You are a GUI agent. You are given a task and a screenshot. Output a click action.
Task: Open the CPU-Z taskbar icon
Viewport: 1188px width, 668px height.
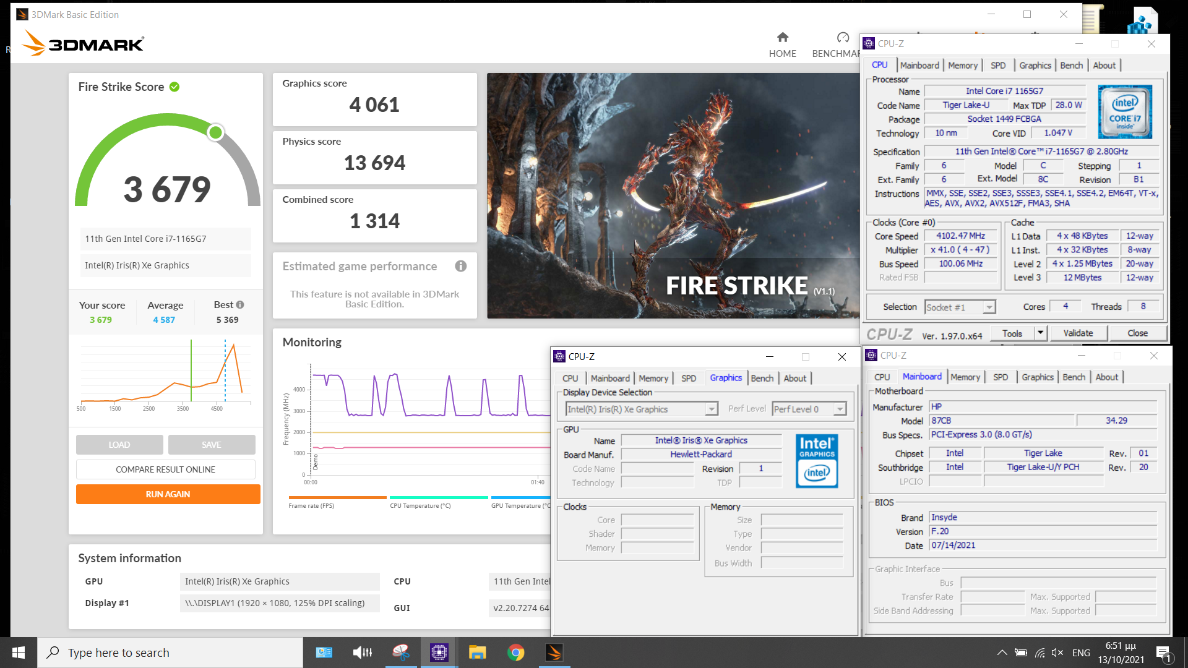pos(439,653)
